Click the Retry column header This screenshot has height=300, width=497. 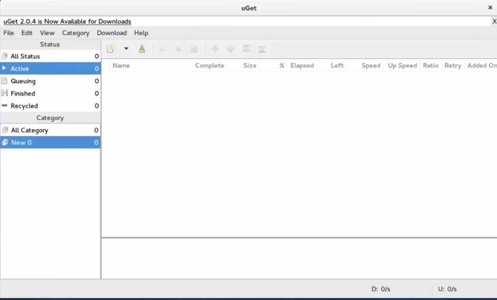(453, 66)
